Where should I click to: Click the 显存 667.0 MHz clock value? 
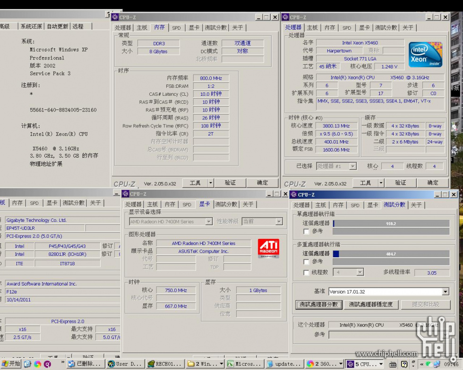(x=176, y=306)
